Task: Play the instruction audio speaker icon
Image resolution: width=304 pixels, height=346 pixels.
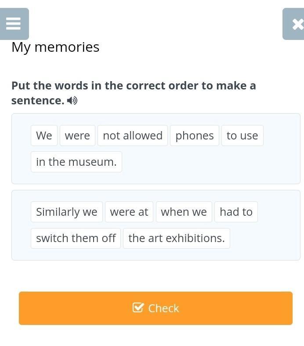Action: point(72,101)
